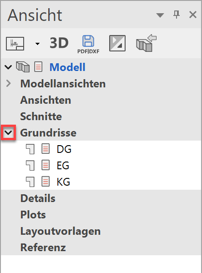Pin the Ansicht panel
Viewport: 202px width, 273px height.
pyautogui.click(x=177, y=15)
